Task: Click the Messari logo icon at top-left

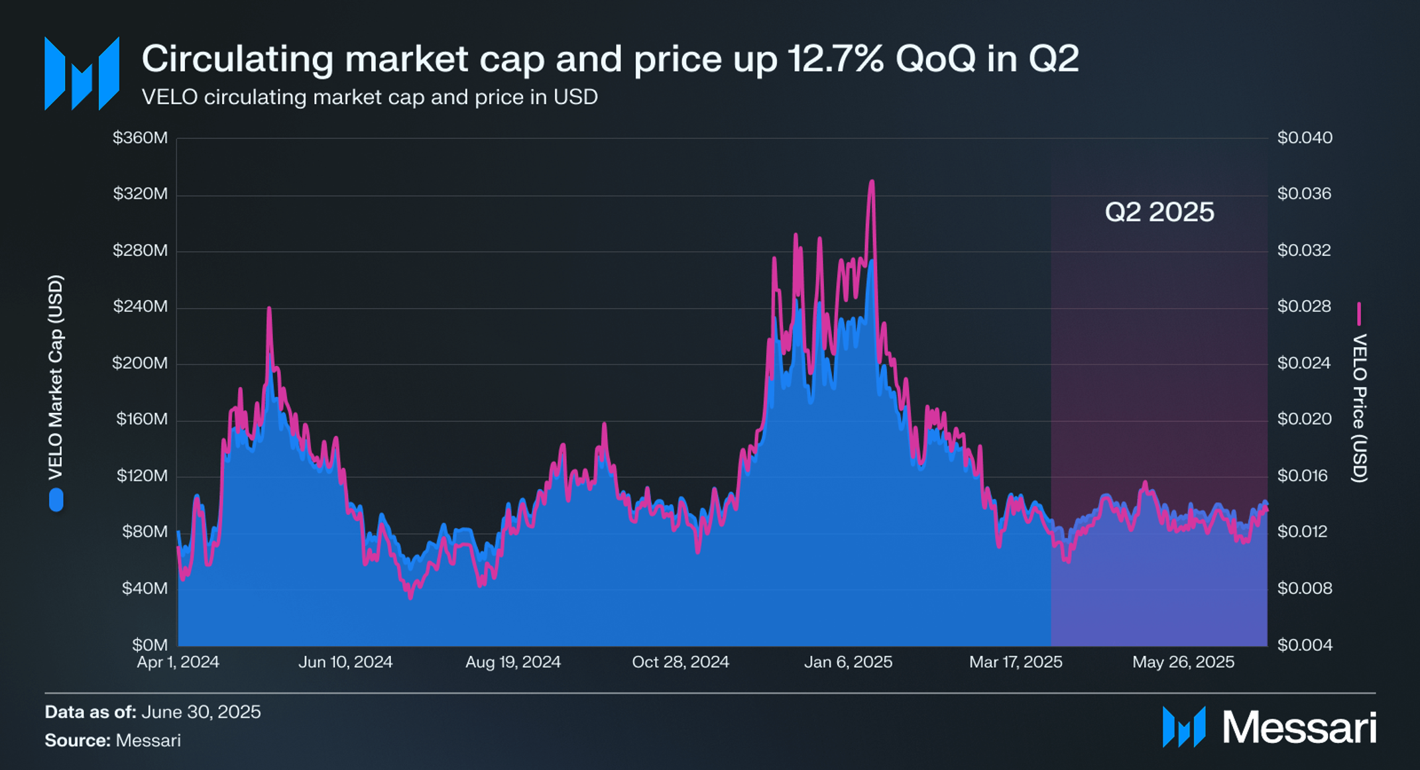Action: 82,74
